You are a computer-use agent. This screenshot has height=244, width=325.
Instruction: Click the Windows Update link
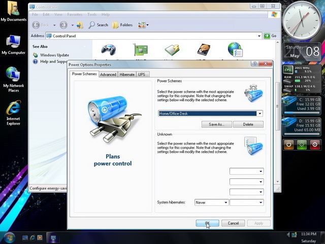pos(54,55)
